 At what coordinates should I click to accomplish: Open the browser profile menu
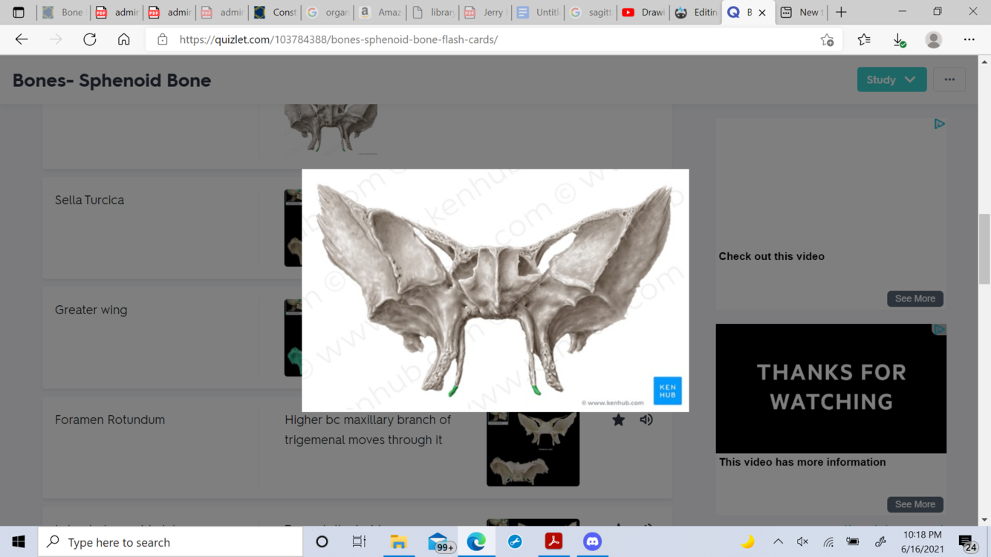coord(934,39)
